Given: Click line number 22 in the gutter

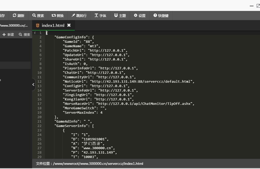Looking at the screenshot, I should pyautogui.click(x=39, y=126).
